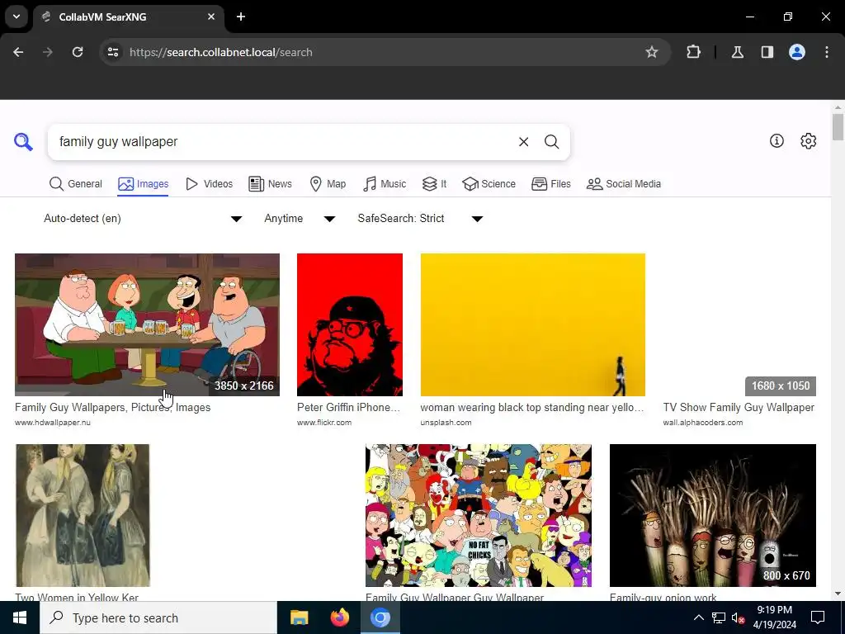
Task: Open the Windows Start menu
Action: coord(20,617)
